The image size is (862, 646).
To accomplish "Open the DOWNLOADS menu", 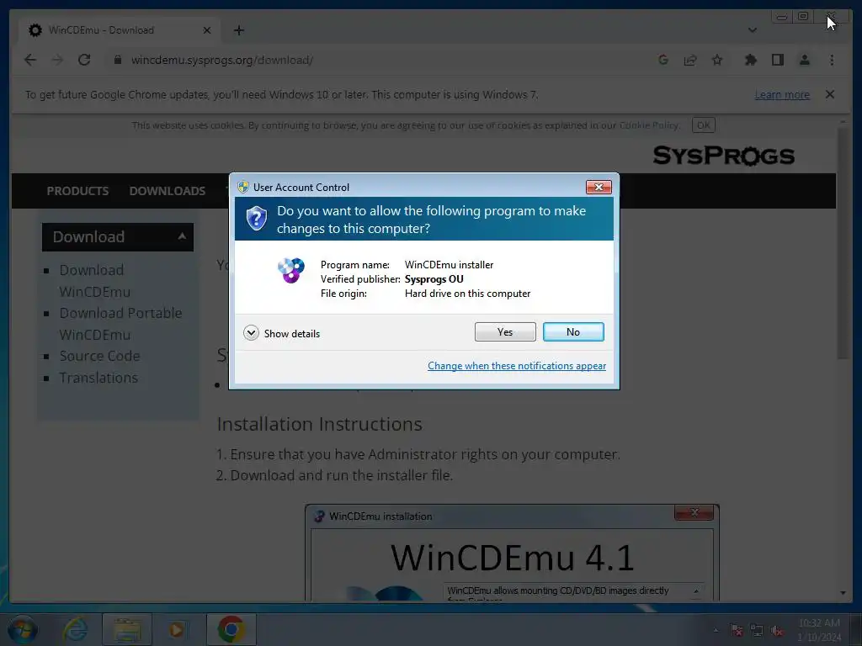I will 168,191.
